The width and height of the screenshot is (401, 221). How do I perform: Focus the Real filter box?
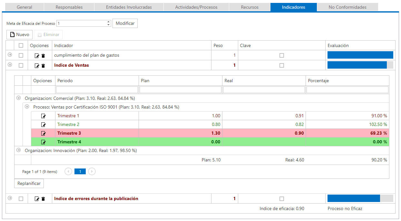(264, 90)
